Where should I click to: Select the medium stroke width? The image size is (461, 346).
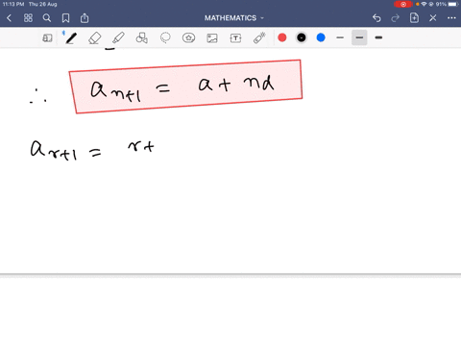(359, 37)
